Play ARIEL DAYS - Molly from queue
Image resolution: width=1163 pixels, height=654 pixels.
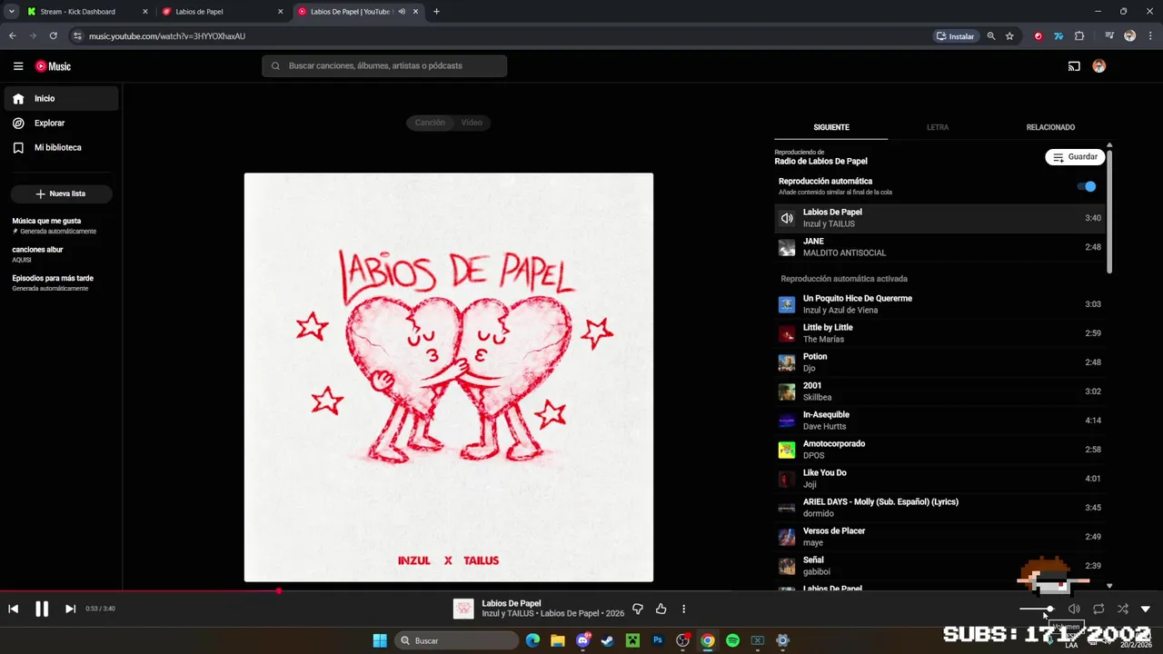pyautogui.click(x=940, y=508)
